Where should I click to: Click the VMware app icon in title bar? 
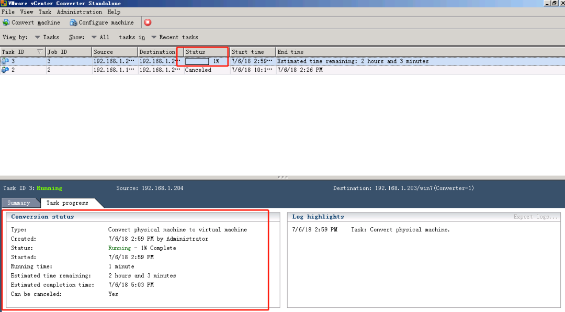[x=4, y=3]
